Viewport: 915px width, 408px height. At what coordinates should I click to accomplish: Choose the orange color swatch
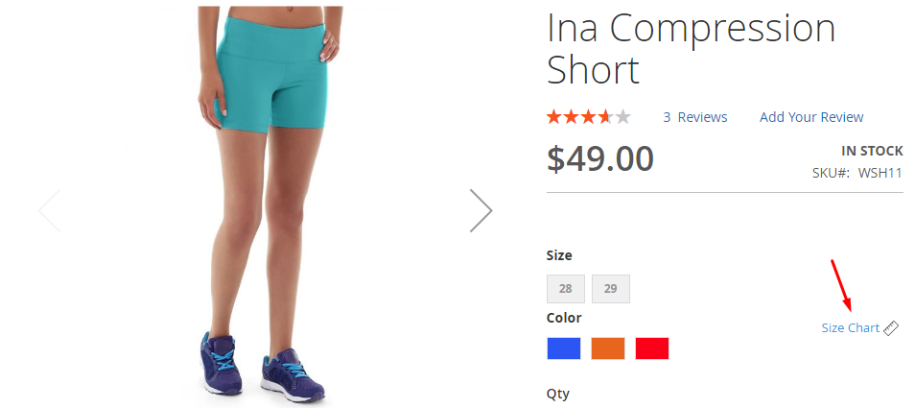coord(608,348)
